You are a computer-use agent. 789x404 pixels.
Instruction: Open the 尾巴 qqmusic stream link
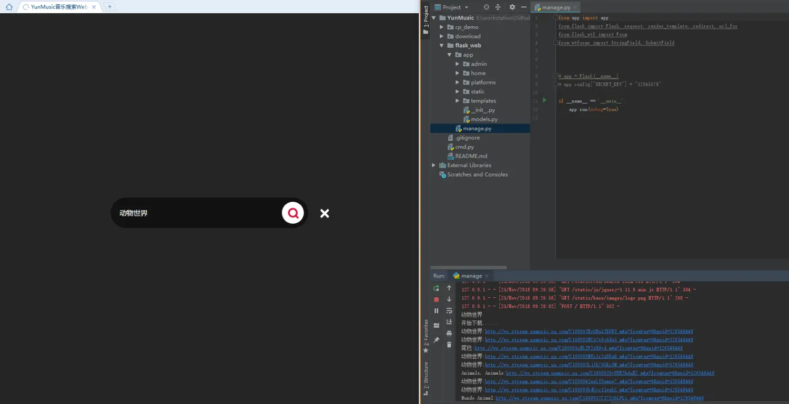click(579, 348)
